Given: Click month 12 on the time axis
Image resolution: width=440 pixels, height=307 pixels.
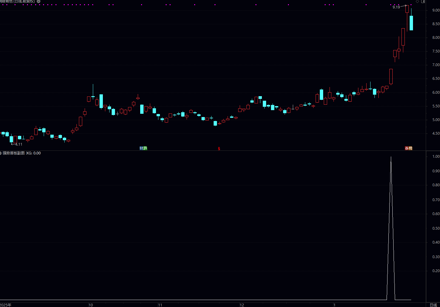Looking at the screenshot, I should 242,305.
